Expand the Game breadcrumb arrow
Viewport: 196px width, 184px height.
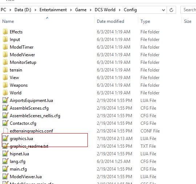pyautogui.click(x=91, y=10)
